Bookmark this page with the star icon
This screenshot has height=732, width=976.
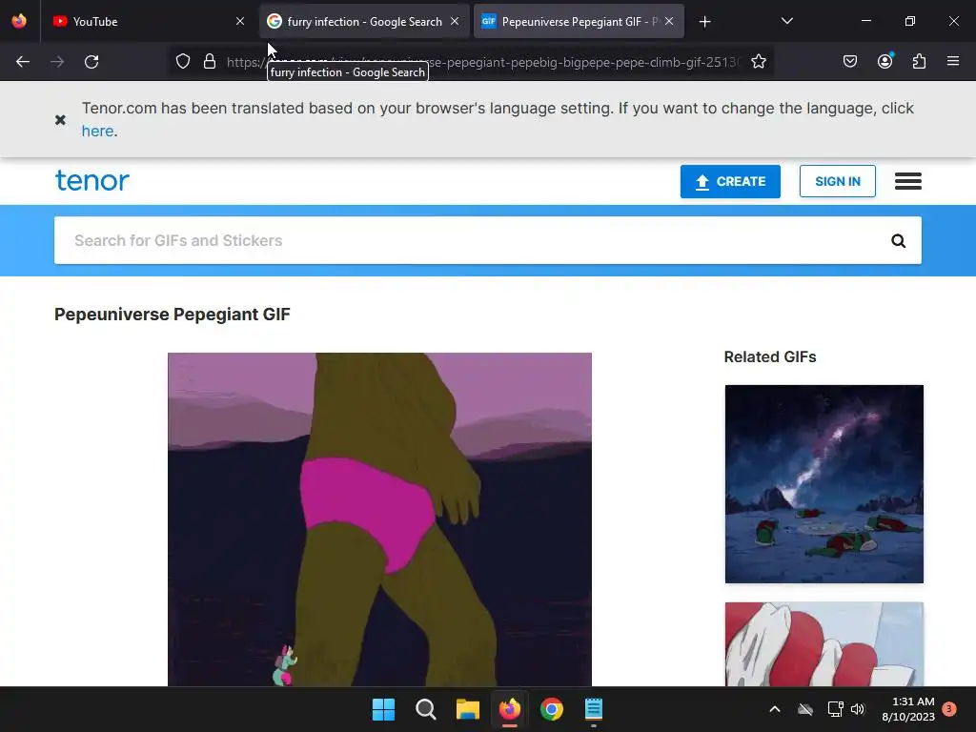pyautogui.click(x=758, y=62)
